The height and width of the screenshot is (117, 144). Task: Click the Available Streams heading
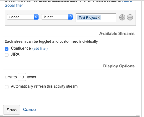(x=117, y=34)
